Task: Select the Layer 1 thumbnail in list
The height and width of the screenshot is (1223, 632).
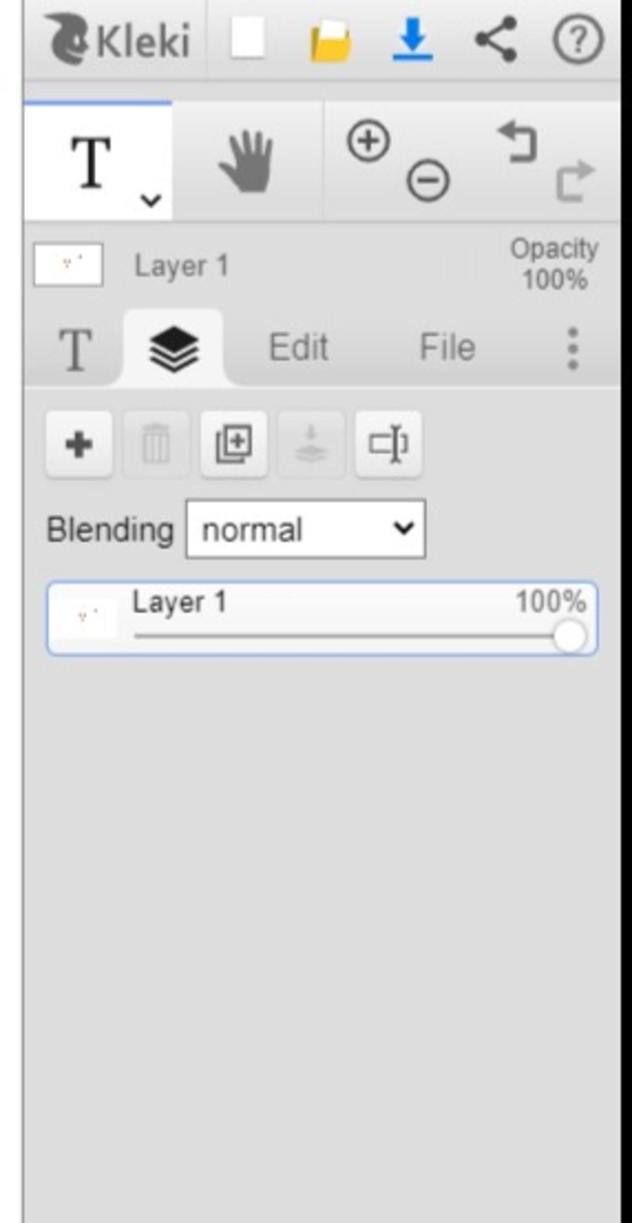Action: [x=86, y=618]
